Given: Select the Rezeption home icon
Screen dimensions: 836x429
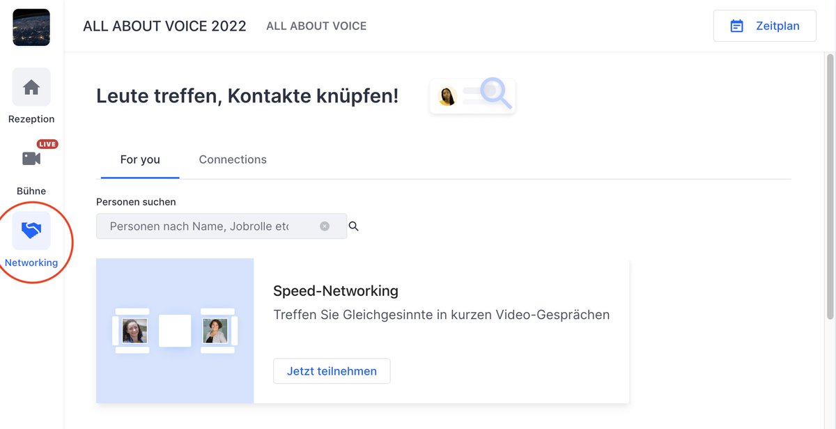Looking at the screenshot, I should tap(31, 86).
